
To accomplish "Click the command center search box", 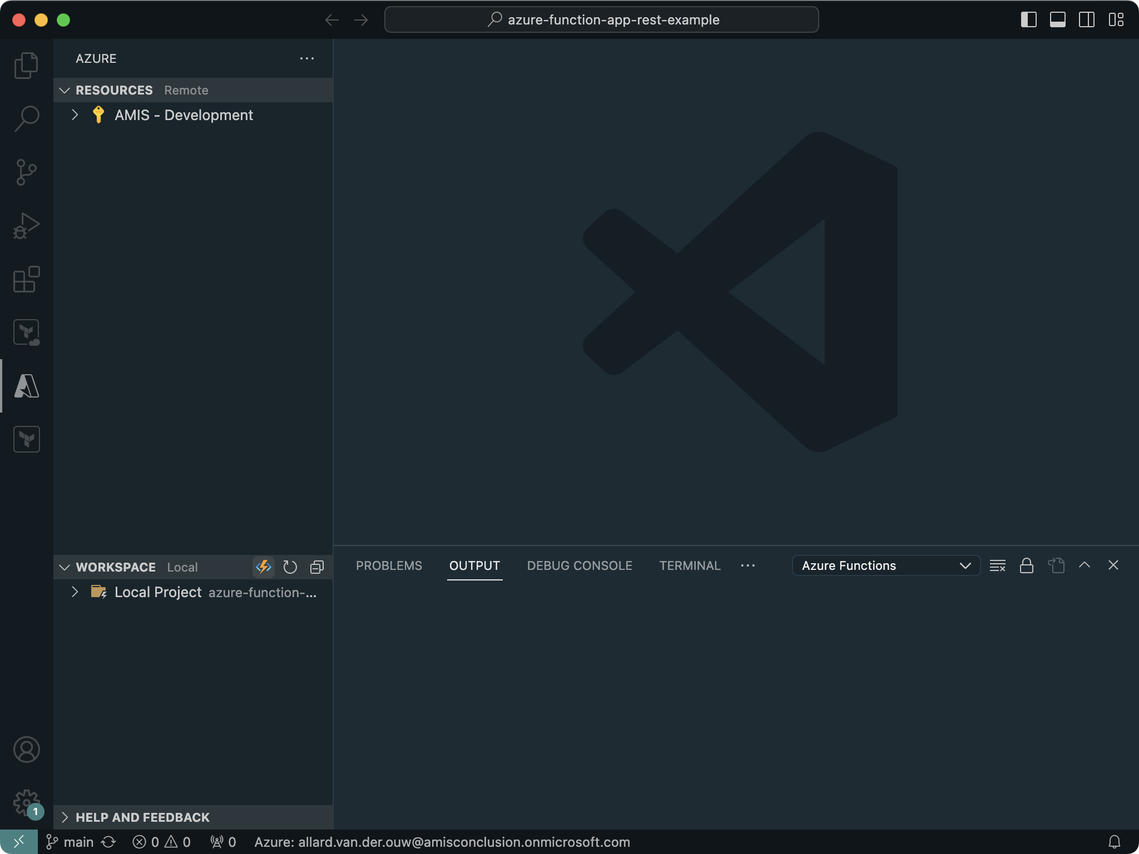I will point(601,20).
